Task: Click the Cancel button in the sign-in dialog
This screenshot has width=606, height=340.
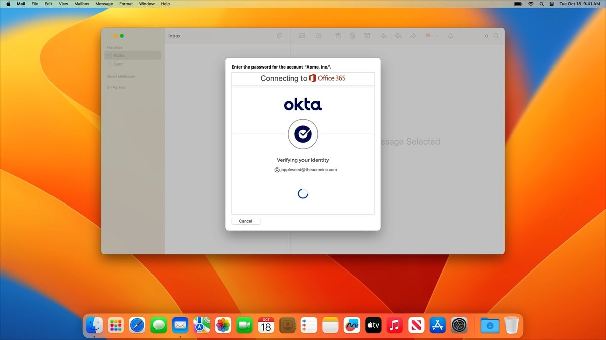Action: pos(246,221)
